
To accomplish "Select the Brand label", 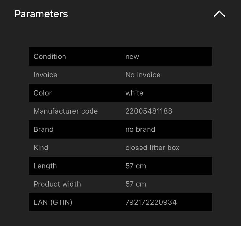I will point(43,129).
